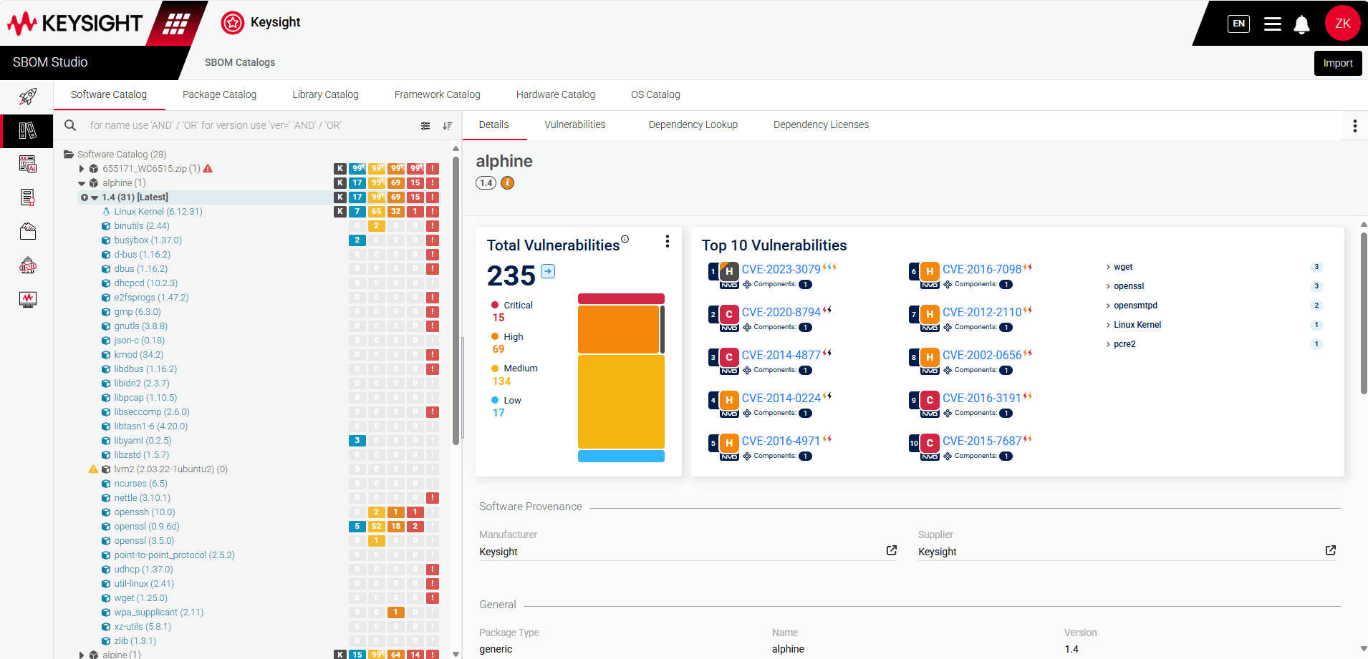Viewport: 1368px width, 659px height.
Task: Click the catalog search input field
Action: pyautogui.click(x=244, y=125)
